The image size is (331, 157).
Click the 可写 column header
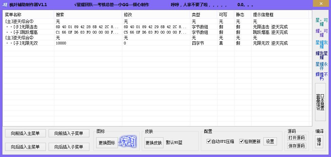click(x=226, y=15)
